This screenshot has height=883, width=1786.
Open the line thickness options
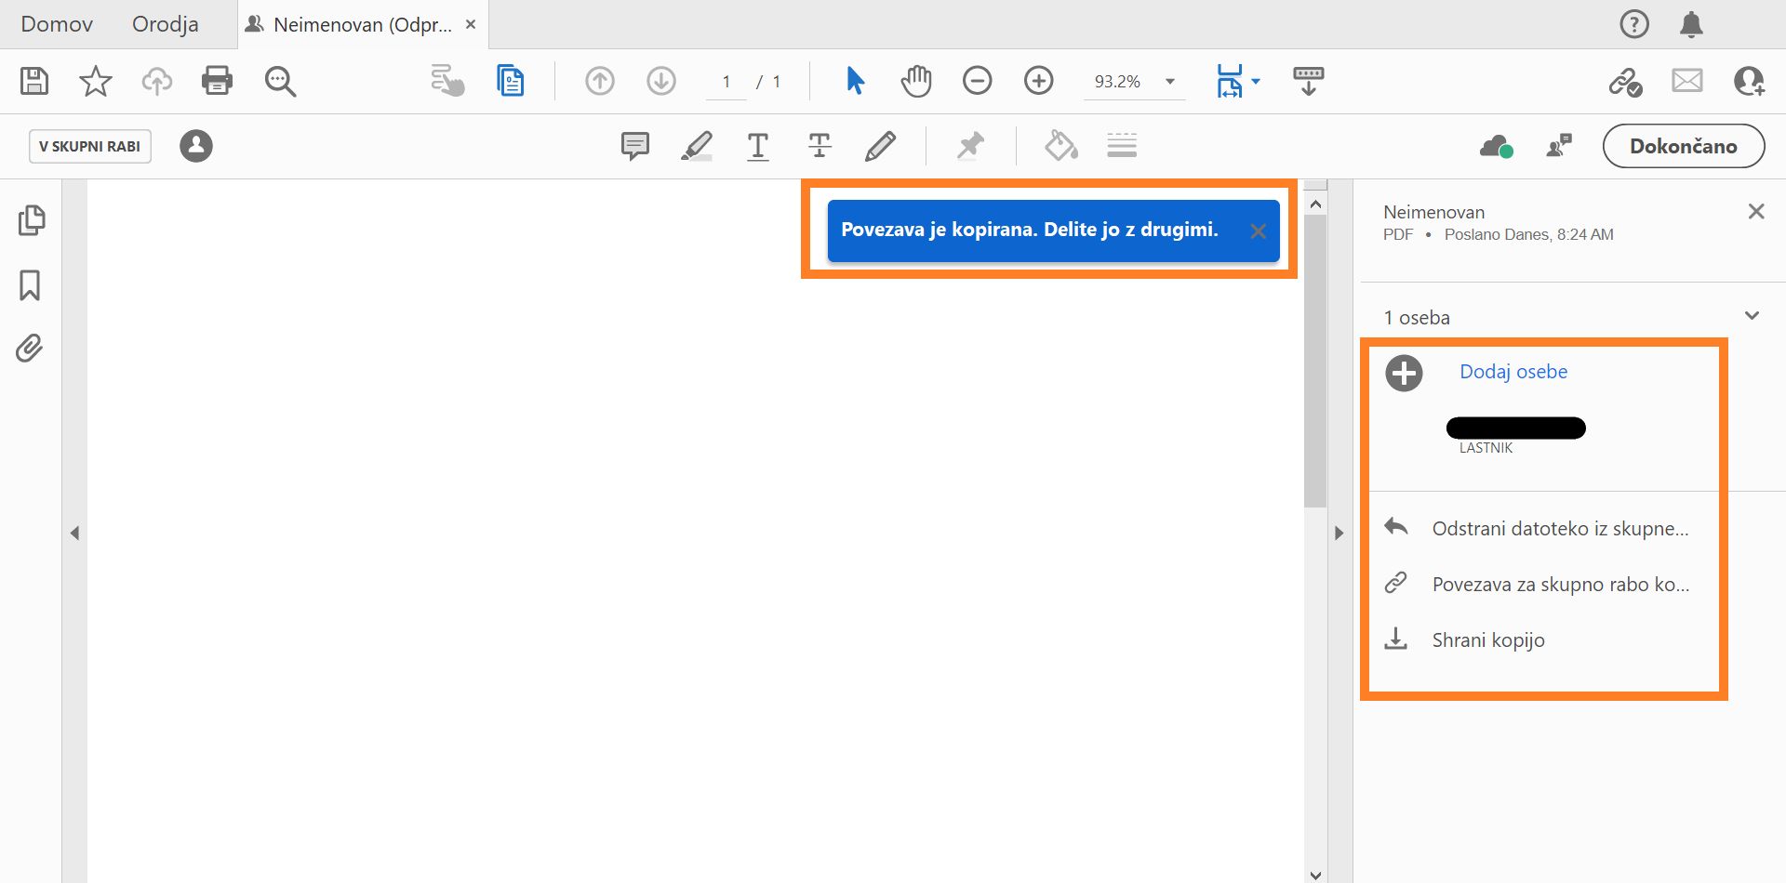[x=1122, y=146]
